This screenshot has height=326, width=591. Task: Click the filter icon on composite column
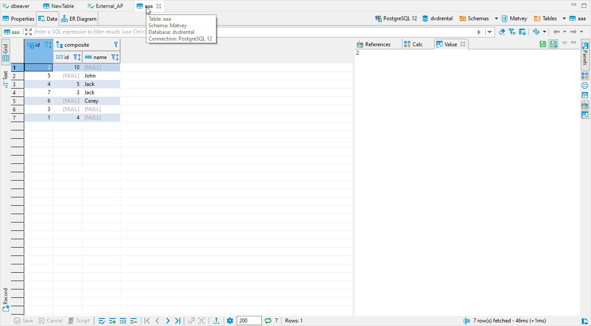[116, 44]
